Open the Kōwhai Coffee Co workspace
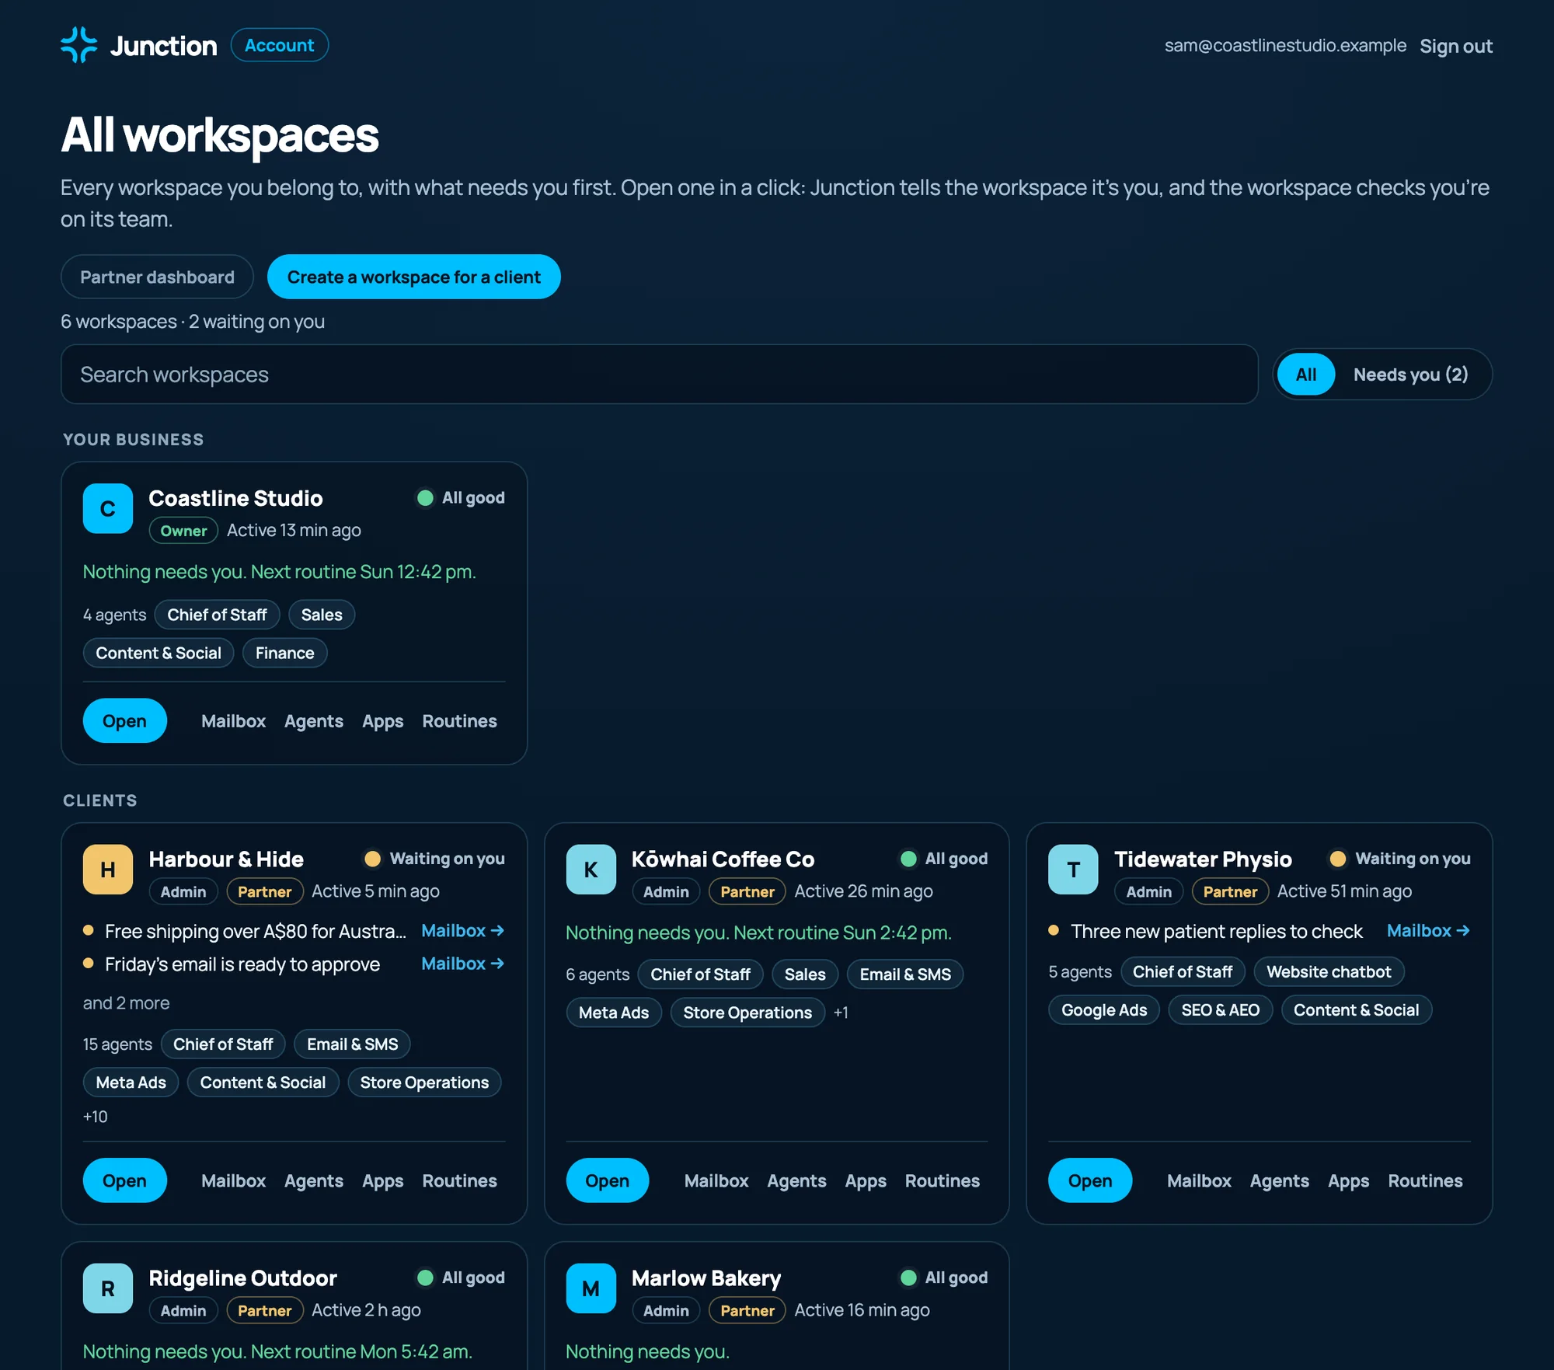Screen dimensions: 1554x1370 (x=607, y=1180)
